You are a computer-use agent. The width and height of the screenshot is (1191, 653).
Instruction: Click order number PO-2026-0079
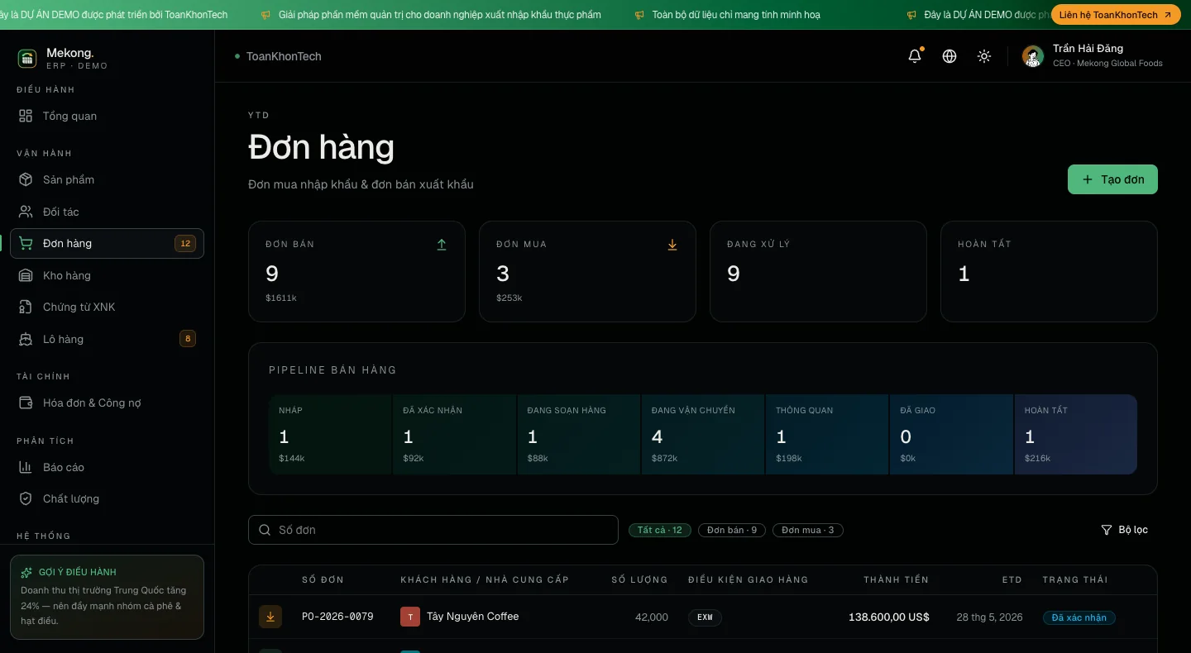point(337,617)
